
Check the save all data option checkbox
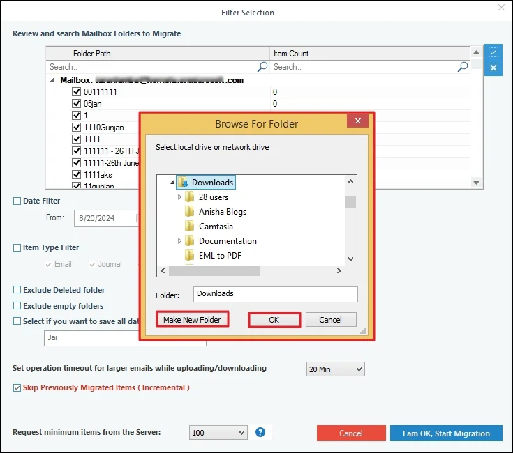click(x=17, y=321)
